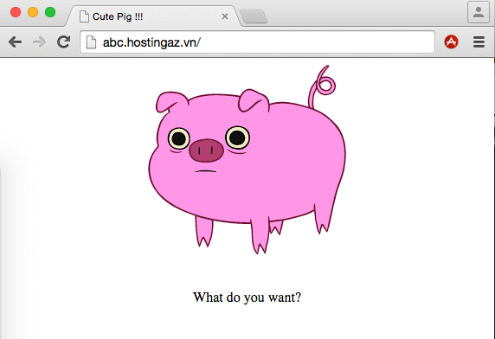Go back to the previous page
The width and height of the screenshot is (495, 339).
tap(15, 42)
